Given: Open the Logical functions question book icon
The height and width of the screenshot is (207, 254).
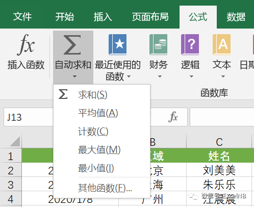Looking at the screenshot, I should [190, 44].
